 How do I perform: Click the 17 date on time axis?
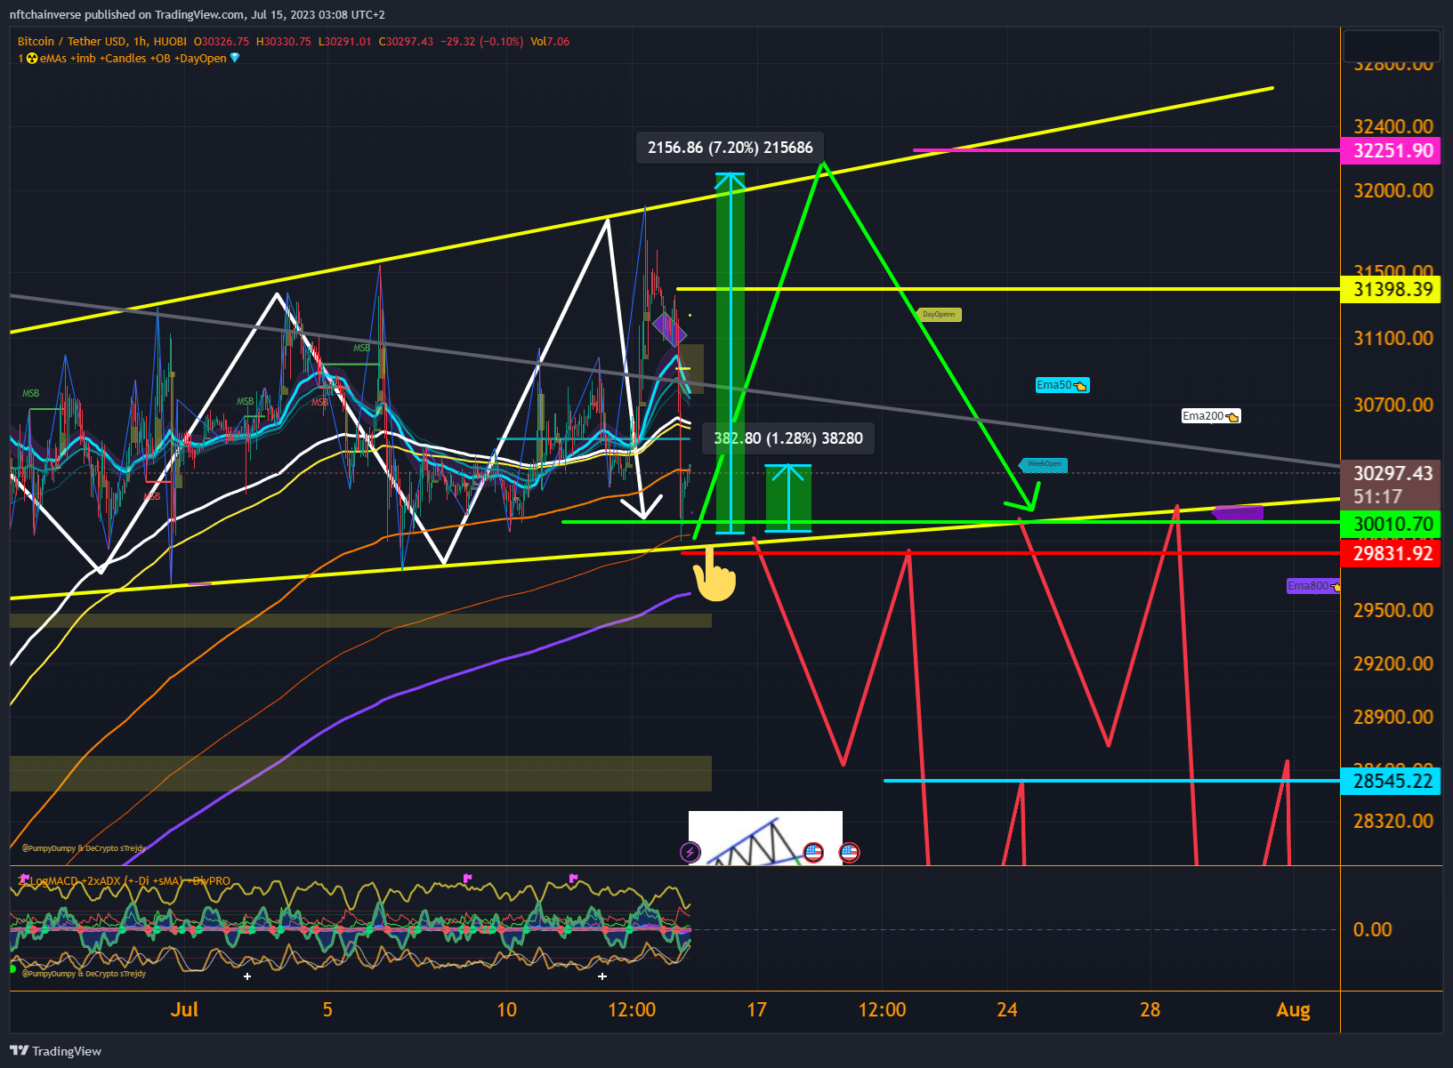[x=756, y=1009]
